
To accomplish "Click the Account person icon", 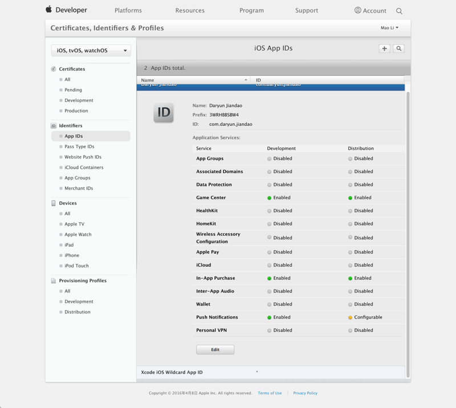I will pyautogui.click(x=358, y=10).
